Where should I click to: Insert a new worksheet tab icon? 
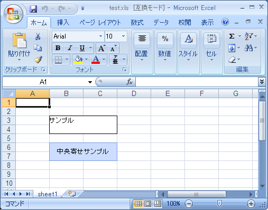(72, 194)
